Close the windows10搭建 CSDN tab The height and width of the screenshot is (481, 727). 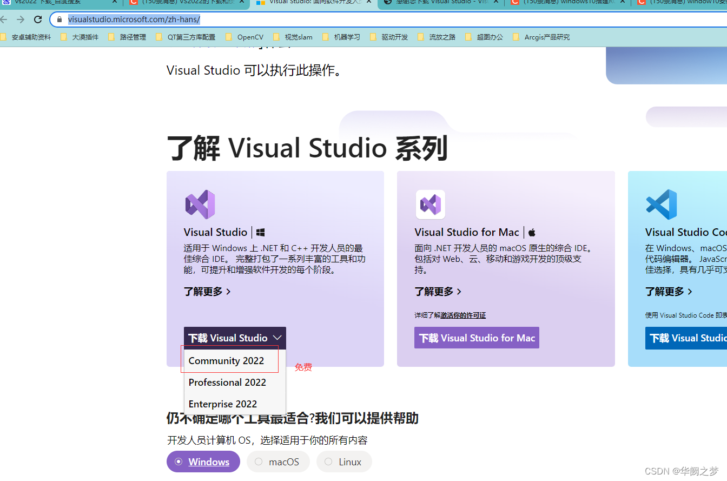point(624,2)
